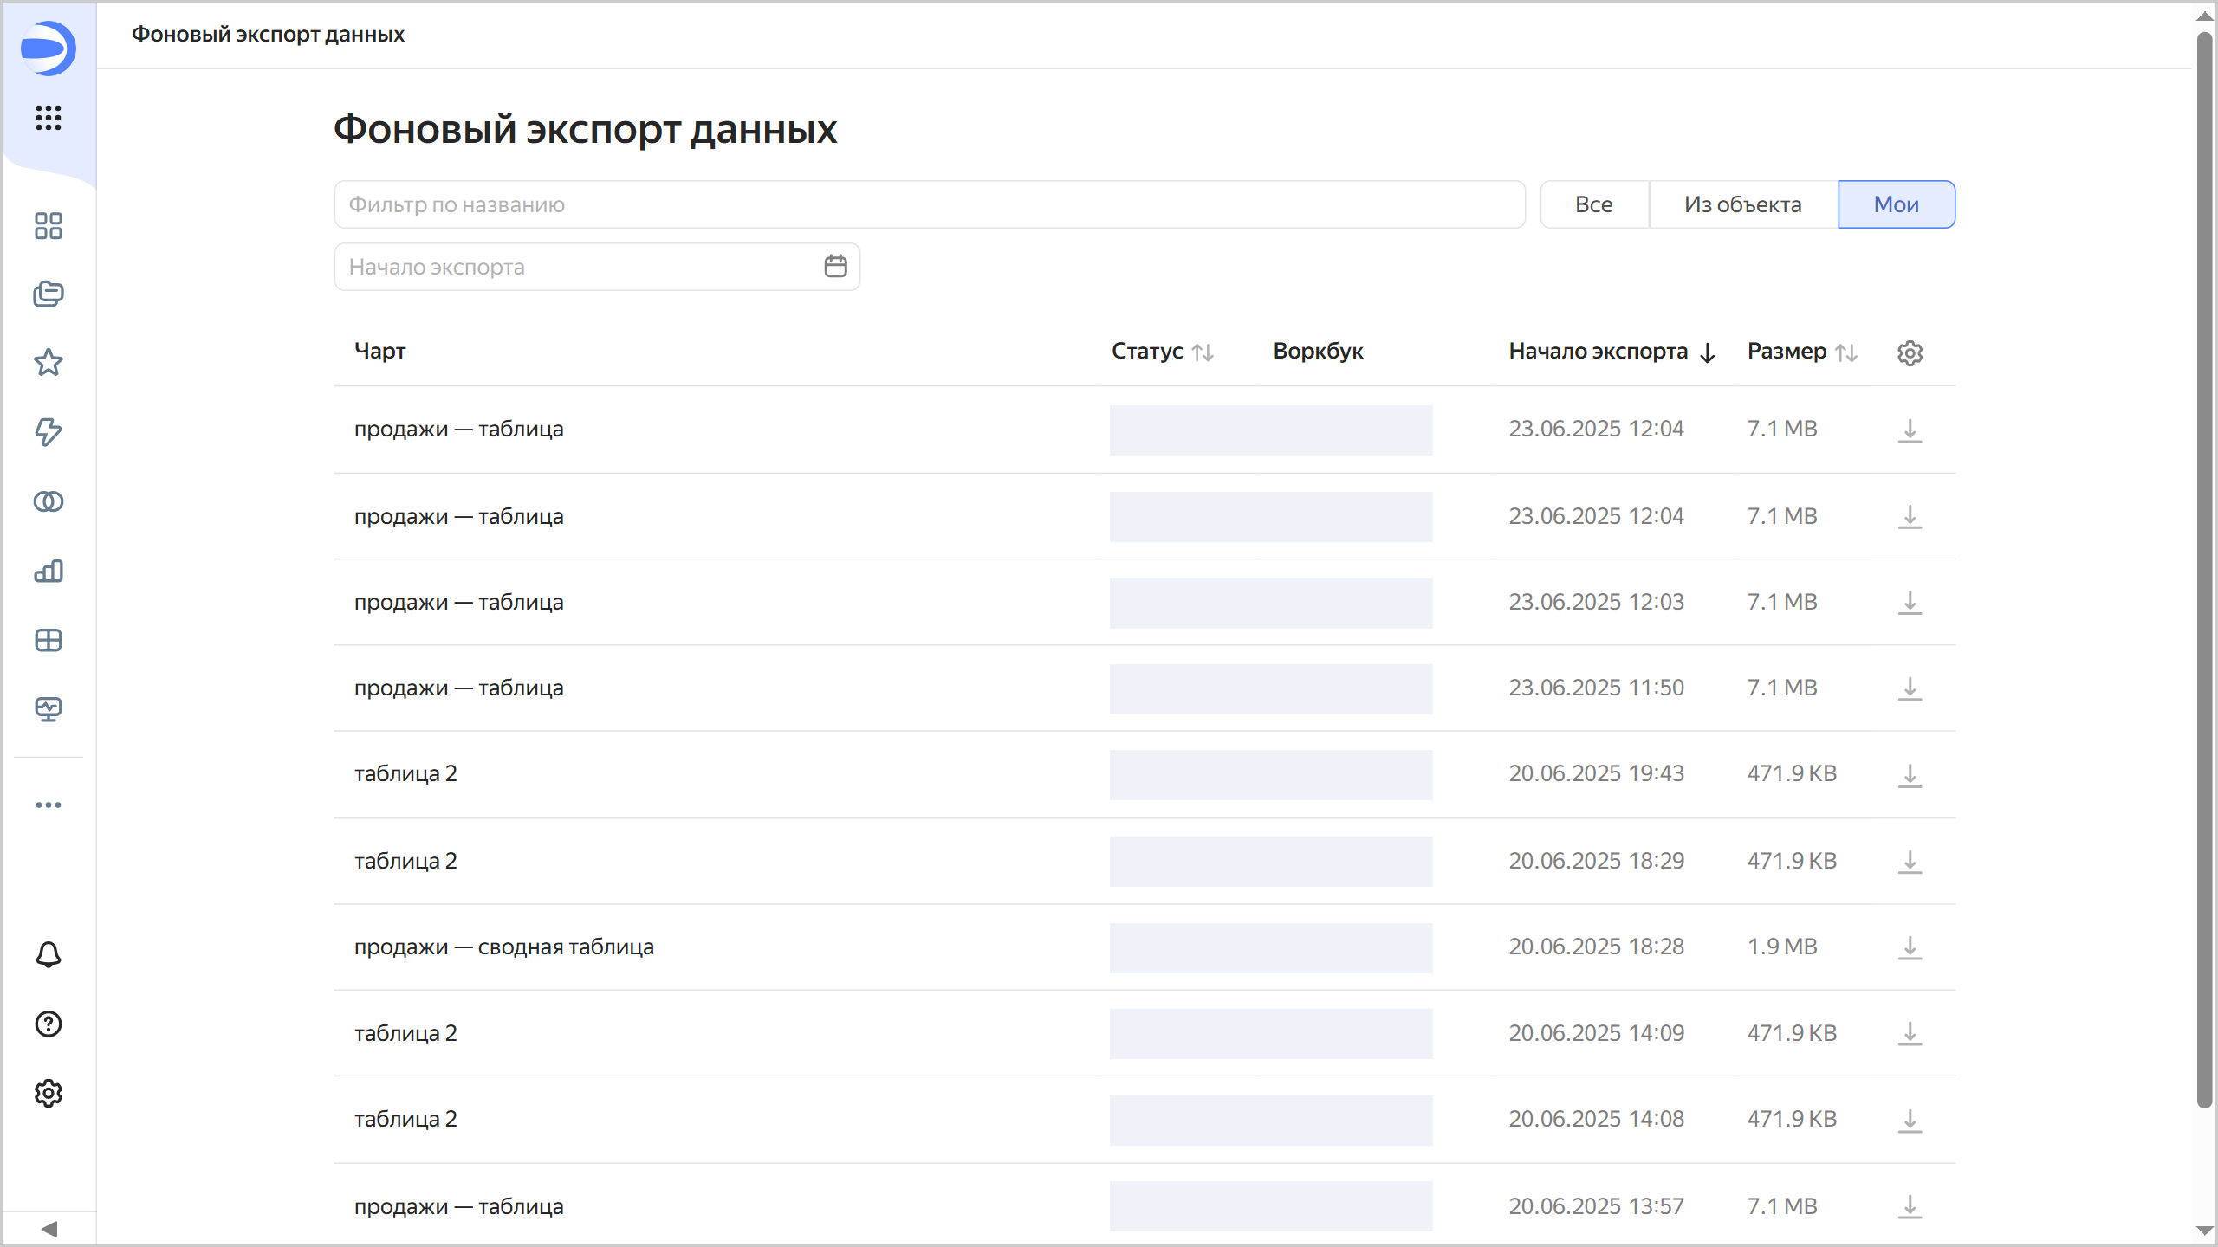Select the 'Мои' filter option

click(x=1896, y=204)
